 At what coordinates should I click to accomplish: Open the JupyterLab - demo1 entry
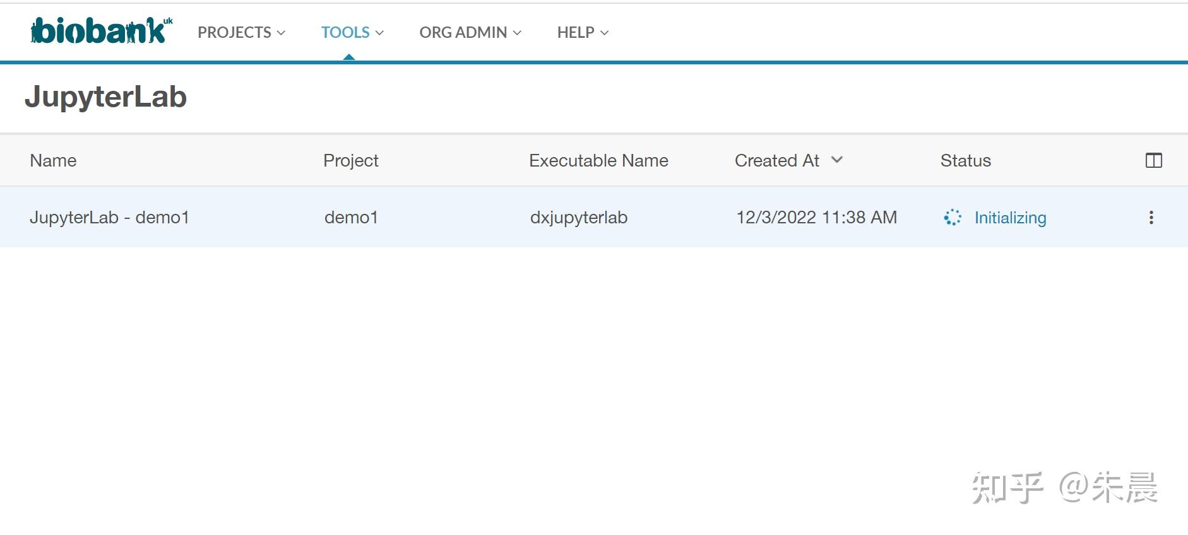coord(109,218)
